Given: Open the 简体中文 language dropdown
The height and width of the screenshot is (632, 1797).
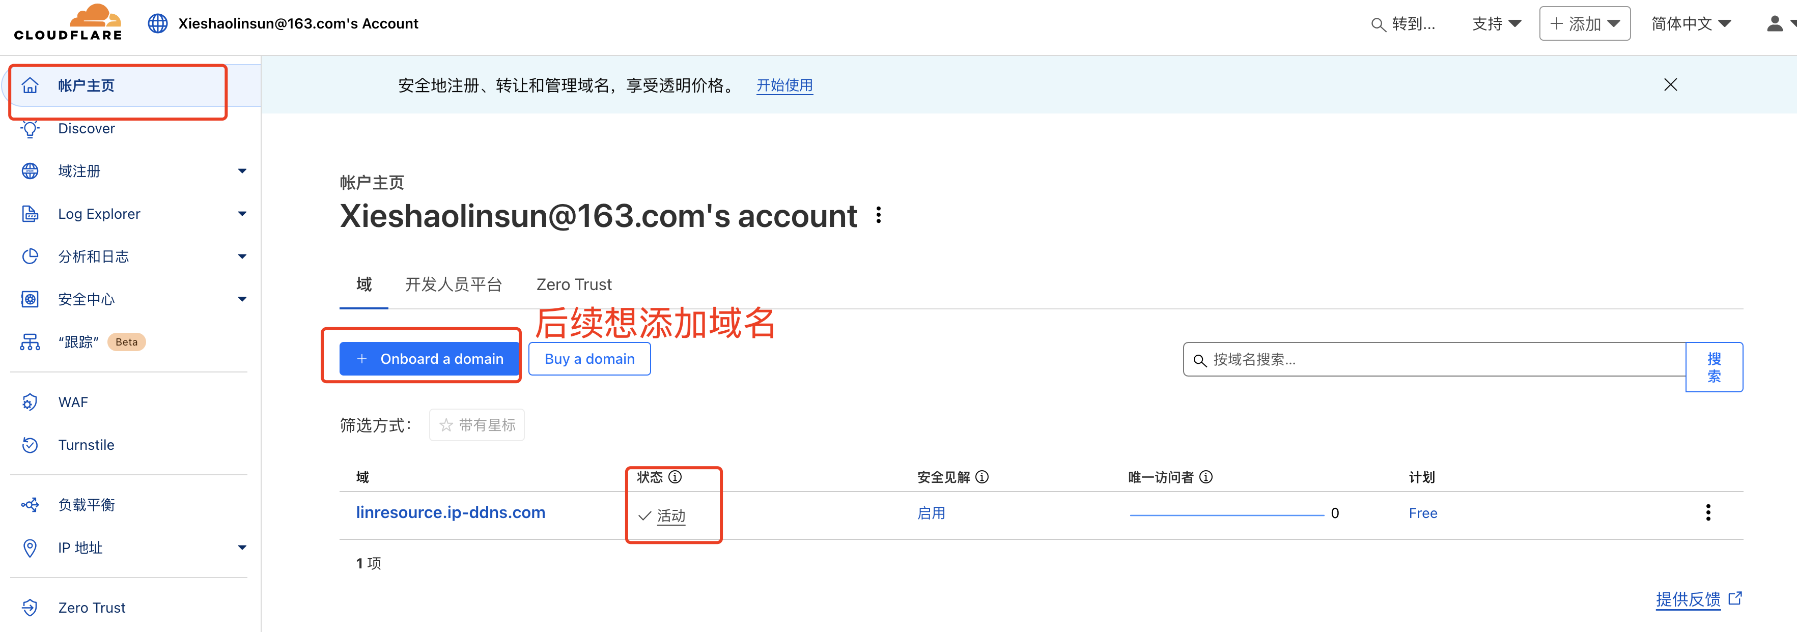Looking at the screenshot, I should tap(1691, 24).
